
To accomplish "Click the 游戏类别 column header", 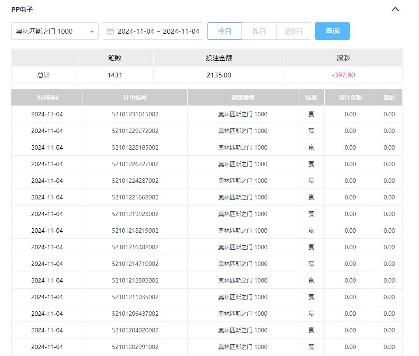I will (242, 98).
